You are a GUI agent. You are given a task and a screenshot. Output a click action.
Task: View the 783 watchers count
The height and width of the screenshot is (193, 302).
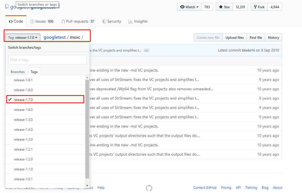tap(207, 7)
